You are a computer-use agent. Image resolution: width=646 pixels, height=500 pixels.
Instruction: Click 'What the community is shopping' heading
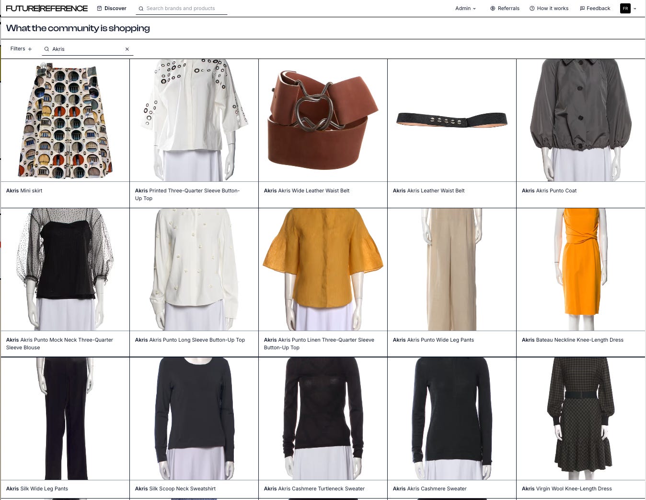click(78, 28)
